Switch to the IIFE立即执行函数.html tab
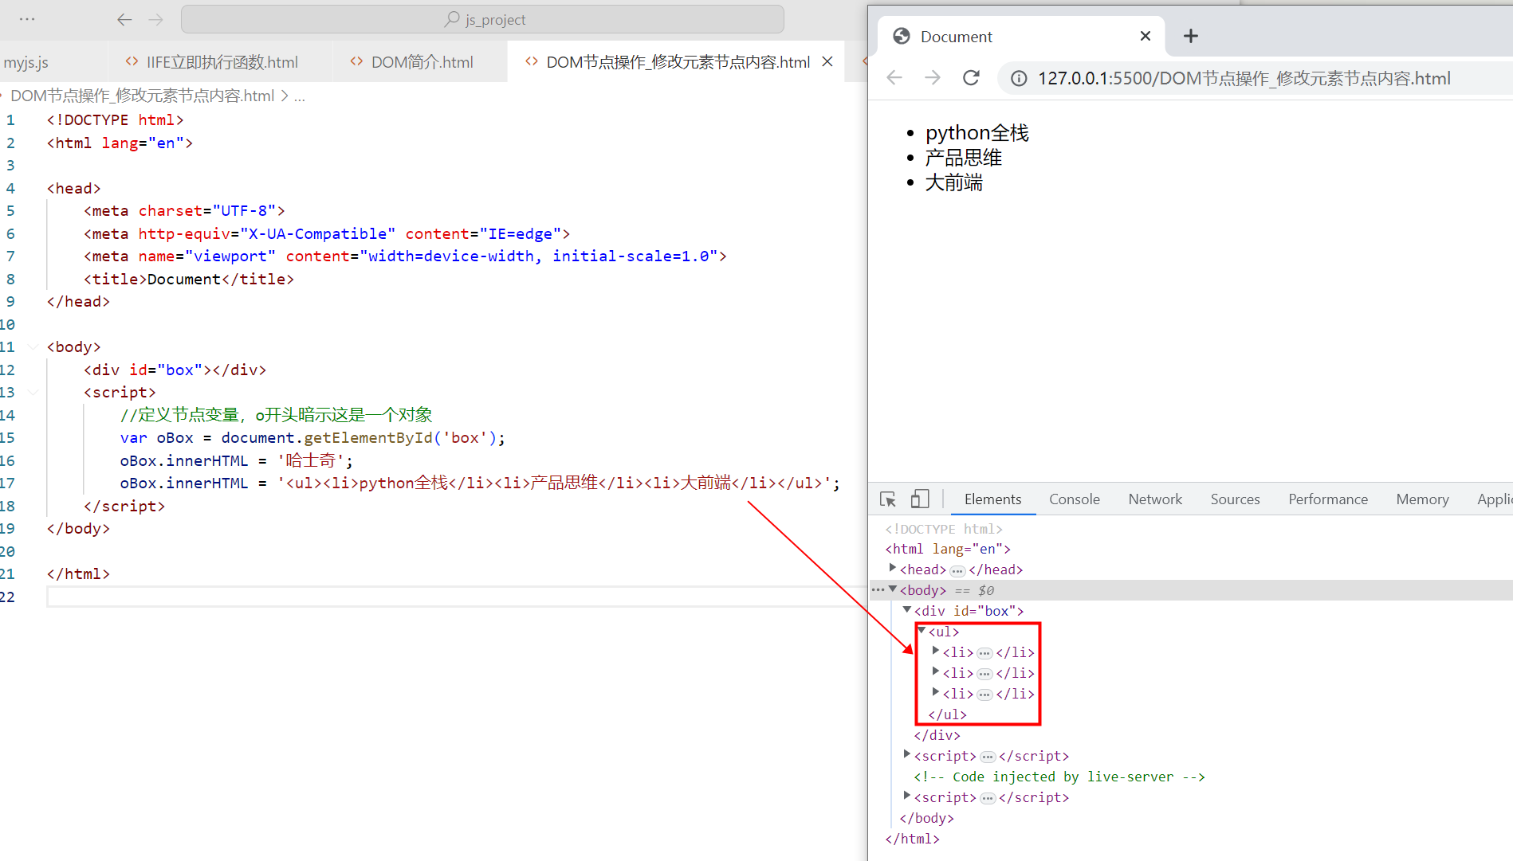The height and width of the screenshot is (861, 1513). pyautogui.click(x=212, y=62)
